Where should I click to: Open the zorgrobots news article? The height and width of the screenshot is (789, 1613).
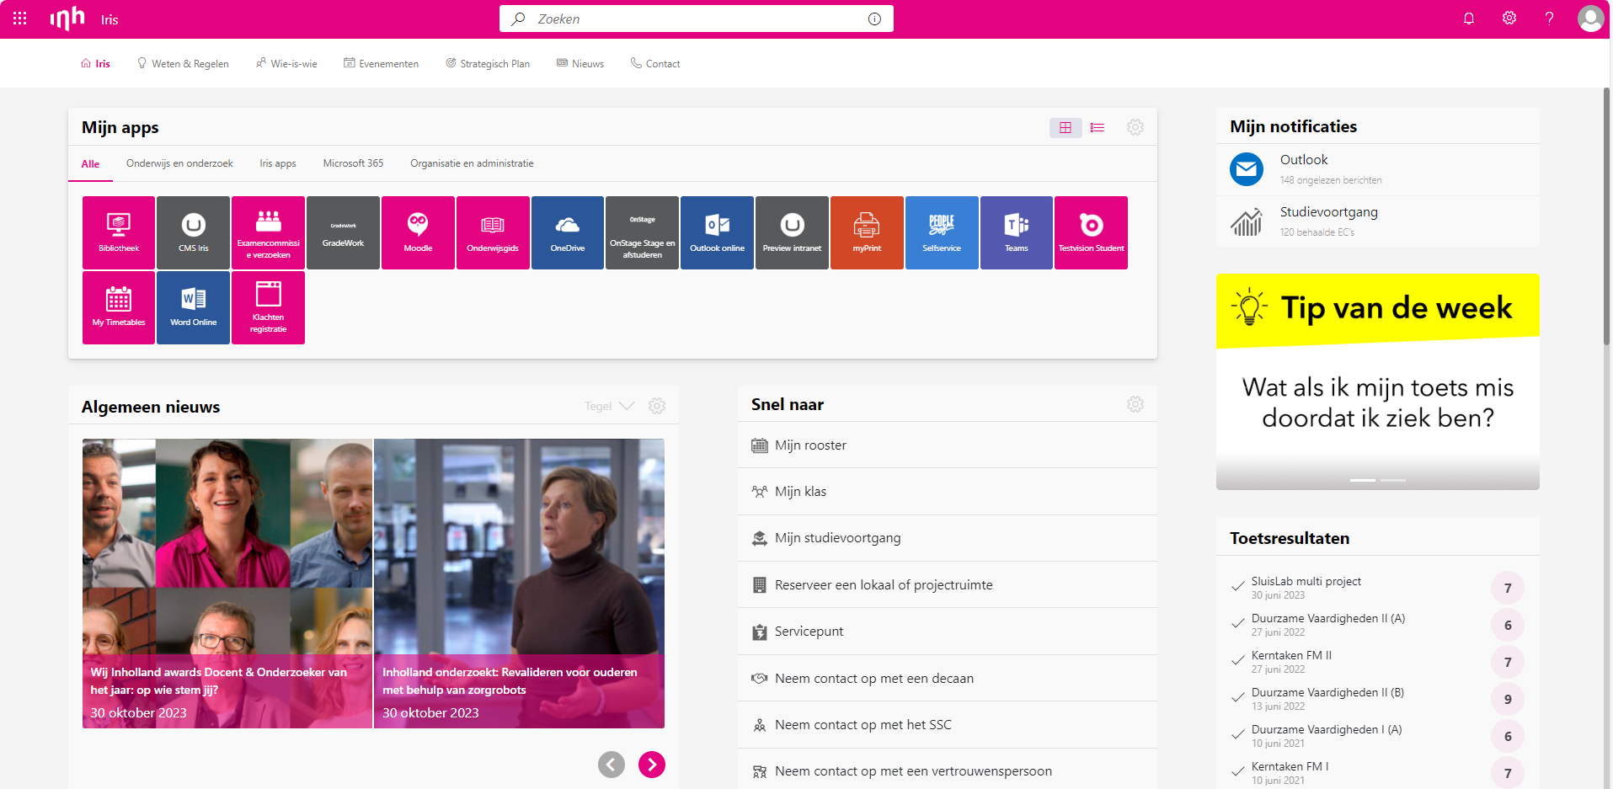click(x=519, y=584)
